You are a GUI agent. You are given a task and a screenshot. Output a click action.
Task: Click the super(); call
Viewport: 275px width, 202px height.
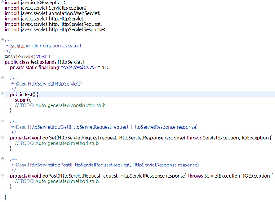pos(23,100)
